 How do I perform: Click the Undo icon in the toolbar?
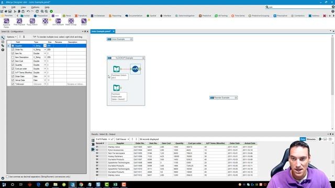(x=28, y=11)
